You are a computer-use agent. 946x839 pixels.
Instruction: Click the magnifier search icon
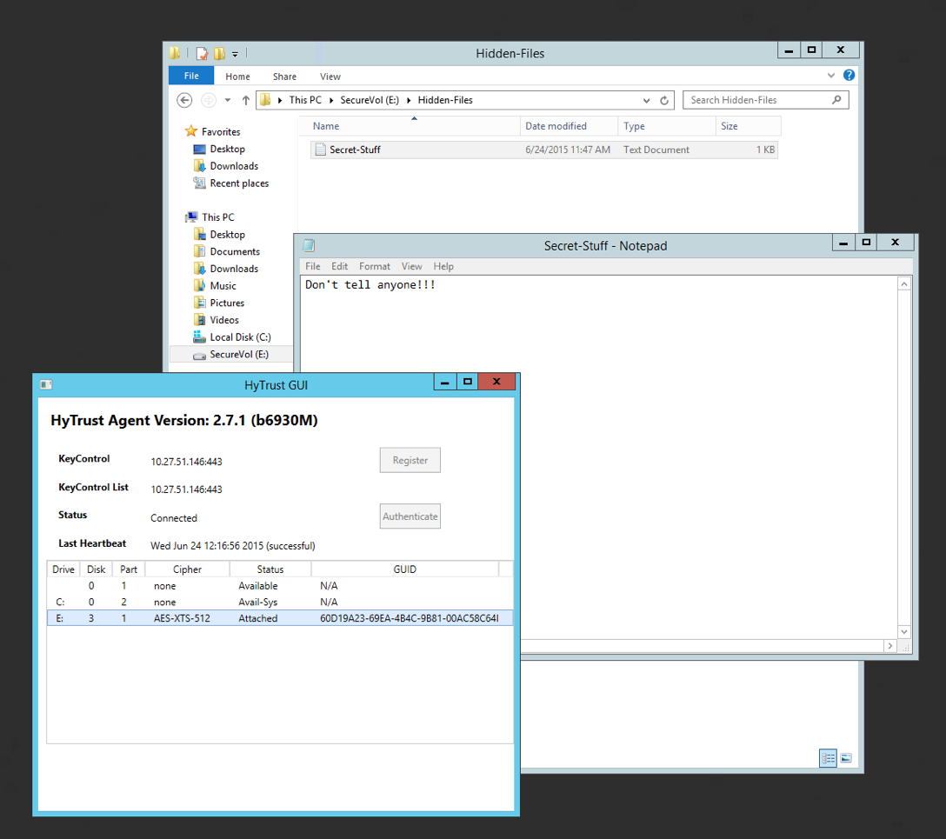(x=836, y=100)
